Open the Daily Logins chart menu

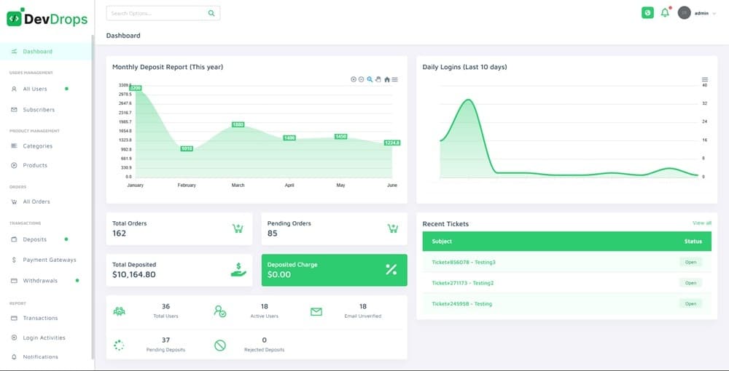coord(704,79)
